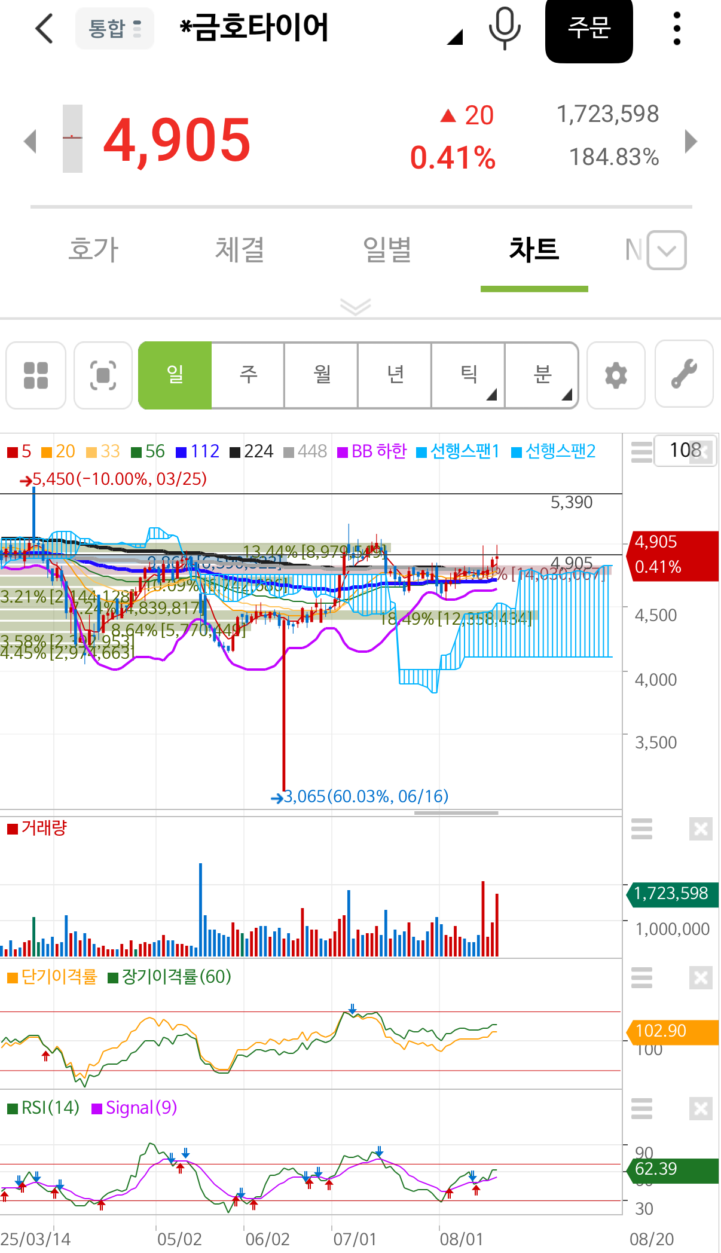721x1253 pixels.
Task: Tap the 56-day moving average legend
Action: coord(148,451)
